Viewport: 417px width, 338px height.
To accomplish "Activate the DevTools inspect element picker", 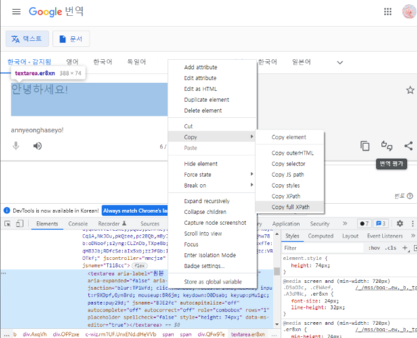I will coord(7,224).
